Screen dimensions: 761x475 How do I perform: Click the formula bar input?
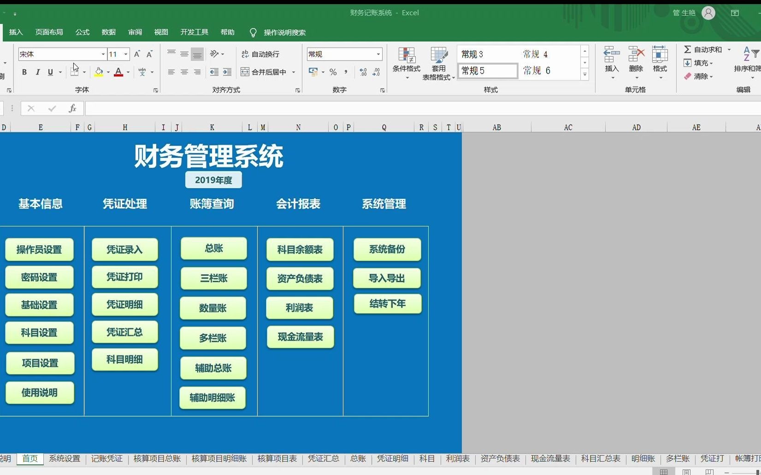pyautogui.click(x=423, y=108)
